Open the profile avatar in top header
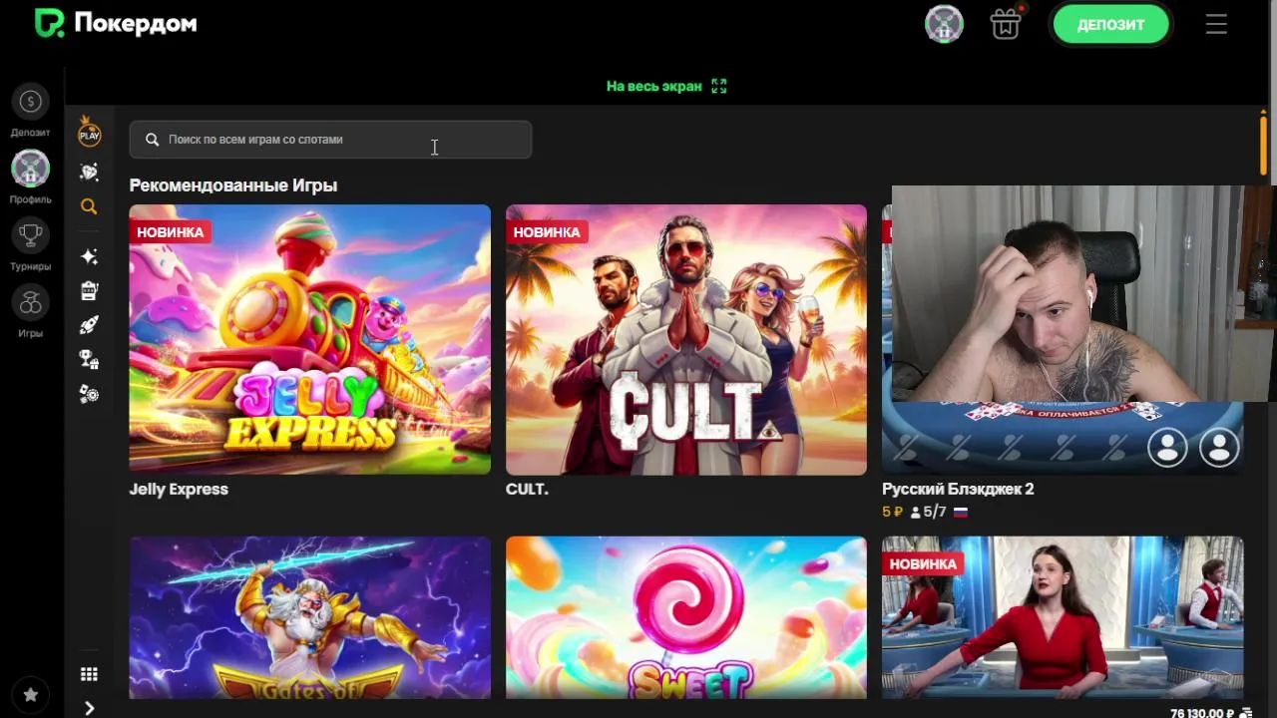This screenshot has height=718, width=1277. (x=944, y=24)
